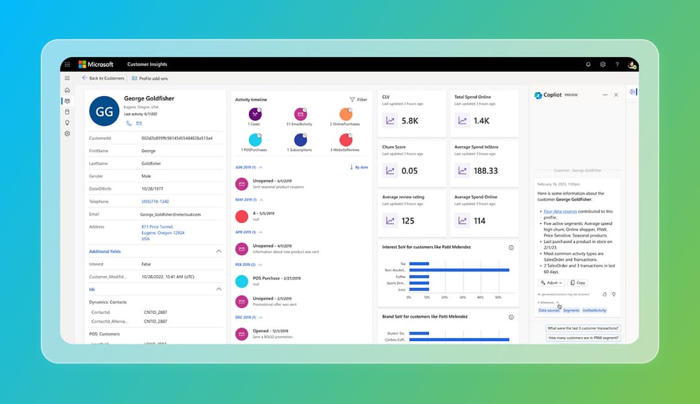Viewport: 700px width, 404px height.
Task: Click the phone icon under George Goldfisher
Action: [x=128, y=123]
